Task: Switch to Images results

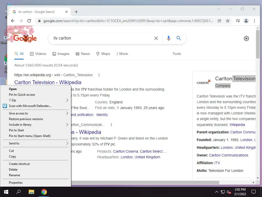Action: (x=61, y=54)
